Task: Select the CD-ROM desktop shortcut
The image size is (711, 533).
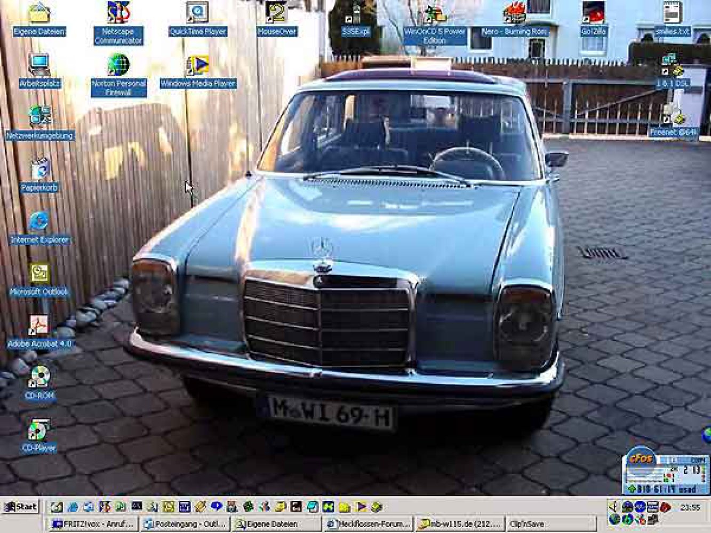Action: pos(39,384)
